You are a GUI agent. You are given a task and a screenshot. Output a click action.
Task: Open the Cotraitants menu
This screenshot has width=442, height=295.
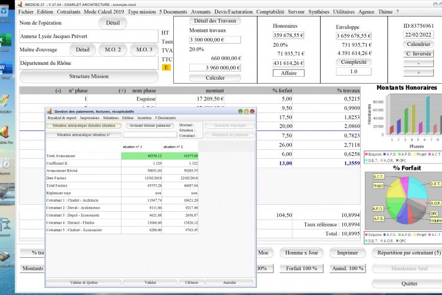[68, 12]
